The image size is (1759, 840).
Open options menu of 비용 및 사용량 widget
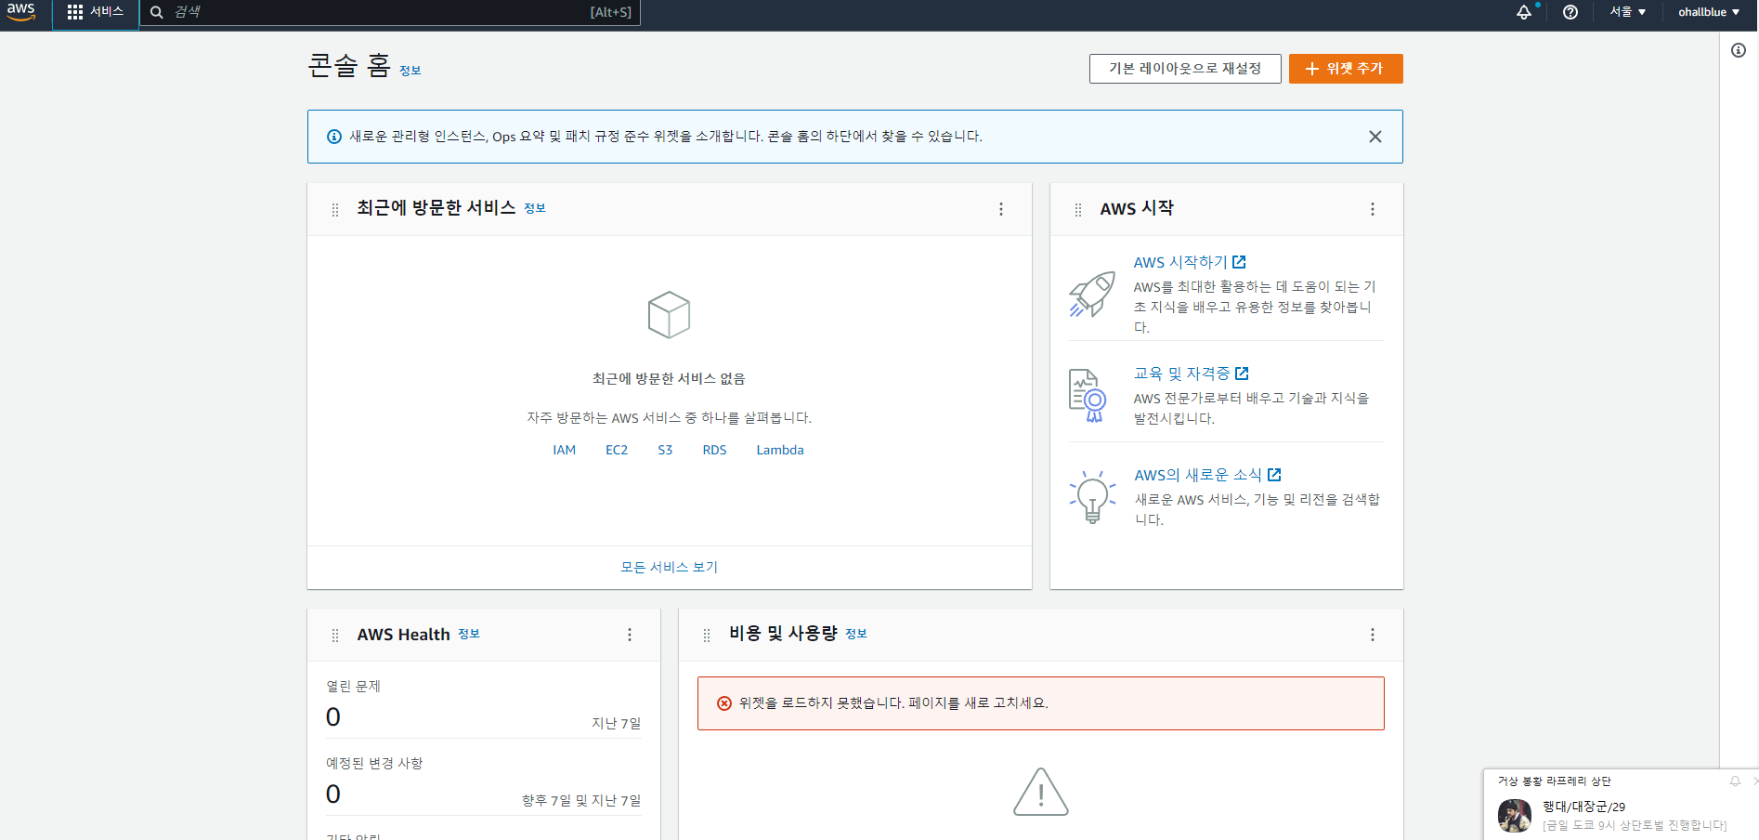click(1373, 635)
